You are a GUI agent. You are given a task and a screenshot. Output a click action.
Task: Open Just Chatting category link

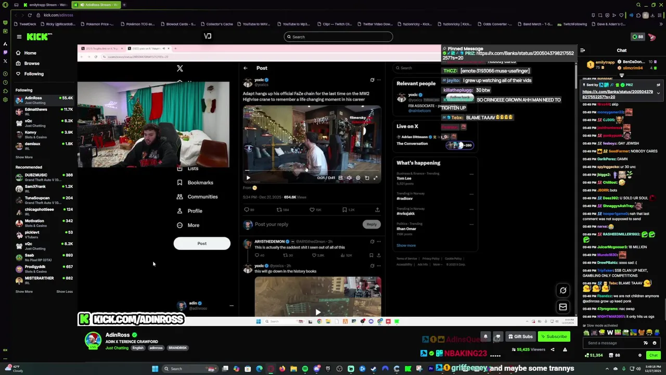(117, 348)
